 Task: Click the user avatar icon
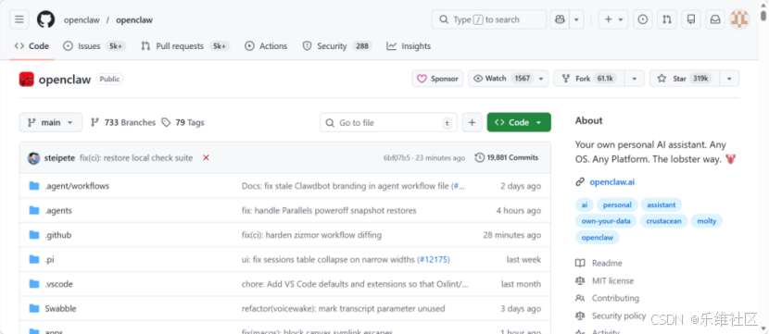click(739, 19)
